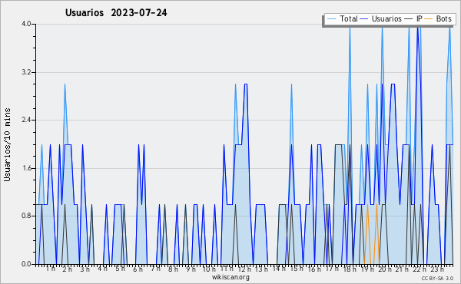Click the dark blue Usuarios legend line
Image resolution: width=461 pixels, height=284 pixels.
coord(364,19)
